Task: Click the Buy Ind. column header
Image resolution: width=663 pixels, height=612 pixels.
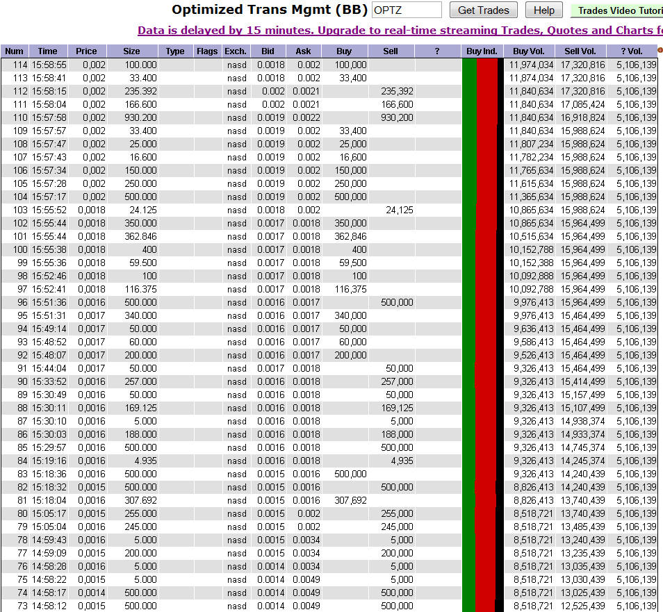Action: click(482, 51)
